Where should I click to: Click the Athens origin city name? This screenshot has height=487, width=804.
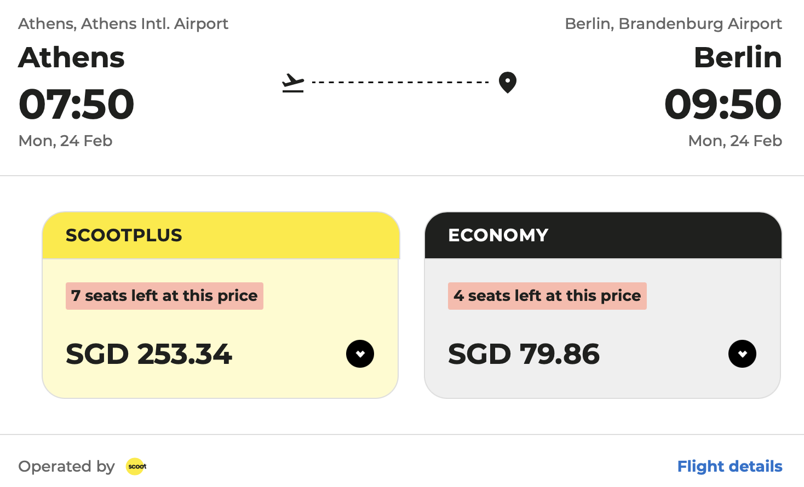pos(72,57)
